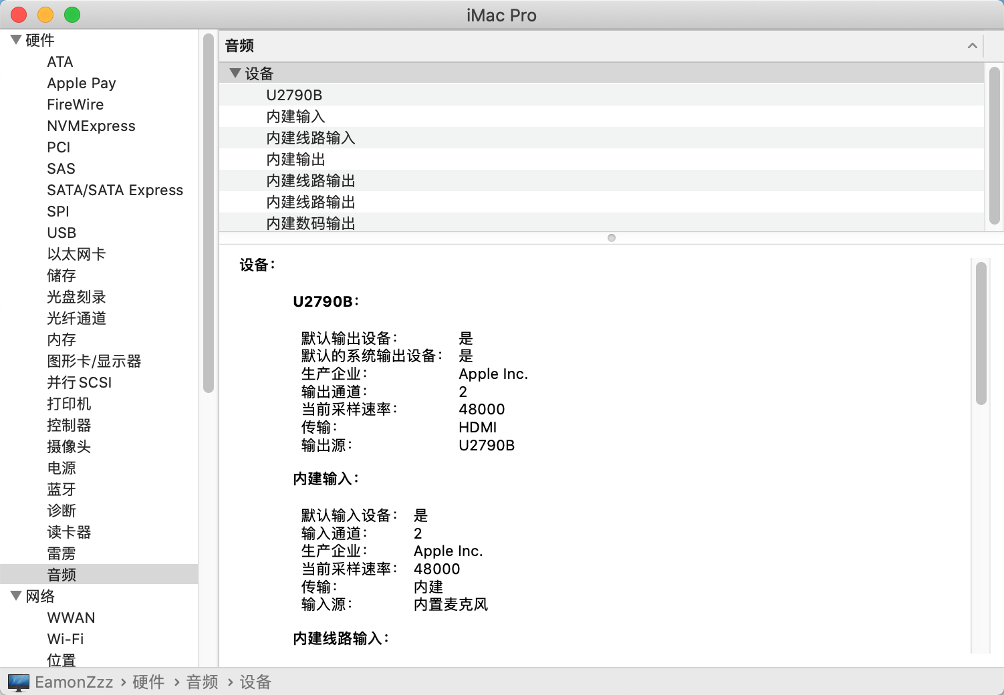
Task: Close the iMac Pro window
Action: [19, 15]
